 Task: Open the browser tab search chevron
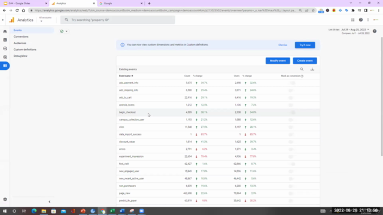click(351, 3)
